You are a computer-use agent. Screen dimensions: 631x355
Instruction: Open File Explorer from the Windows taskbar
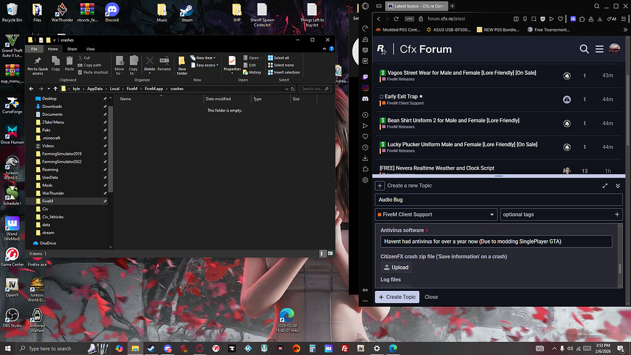point(135,349)
